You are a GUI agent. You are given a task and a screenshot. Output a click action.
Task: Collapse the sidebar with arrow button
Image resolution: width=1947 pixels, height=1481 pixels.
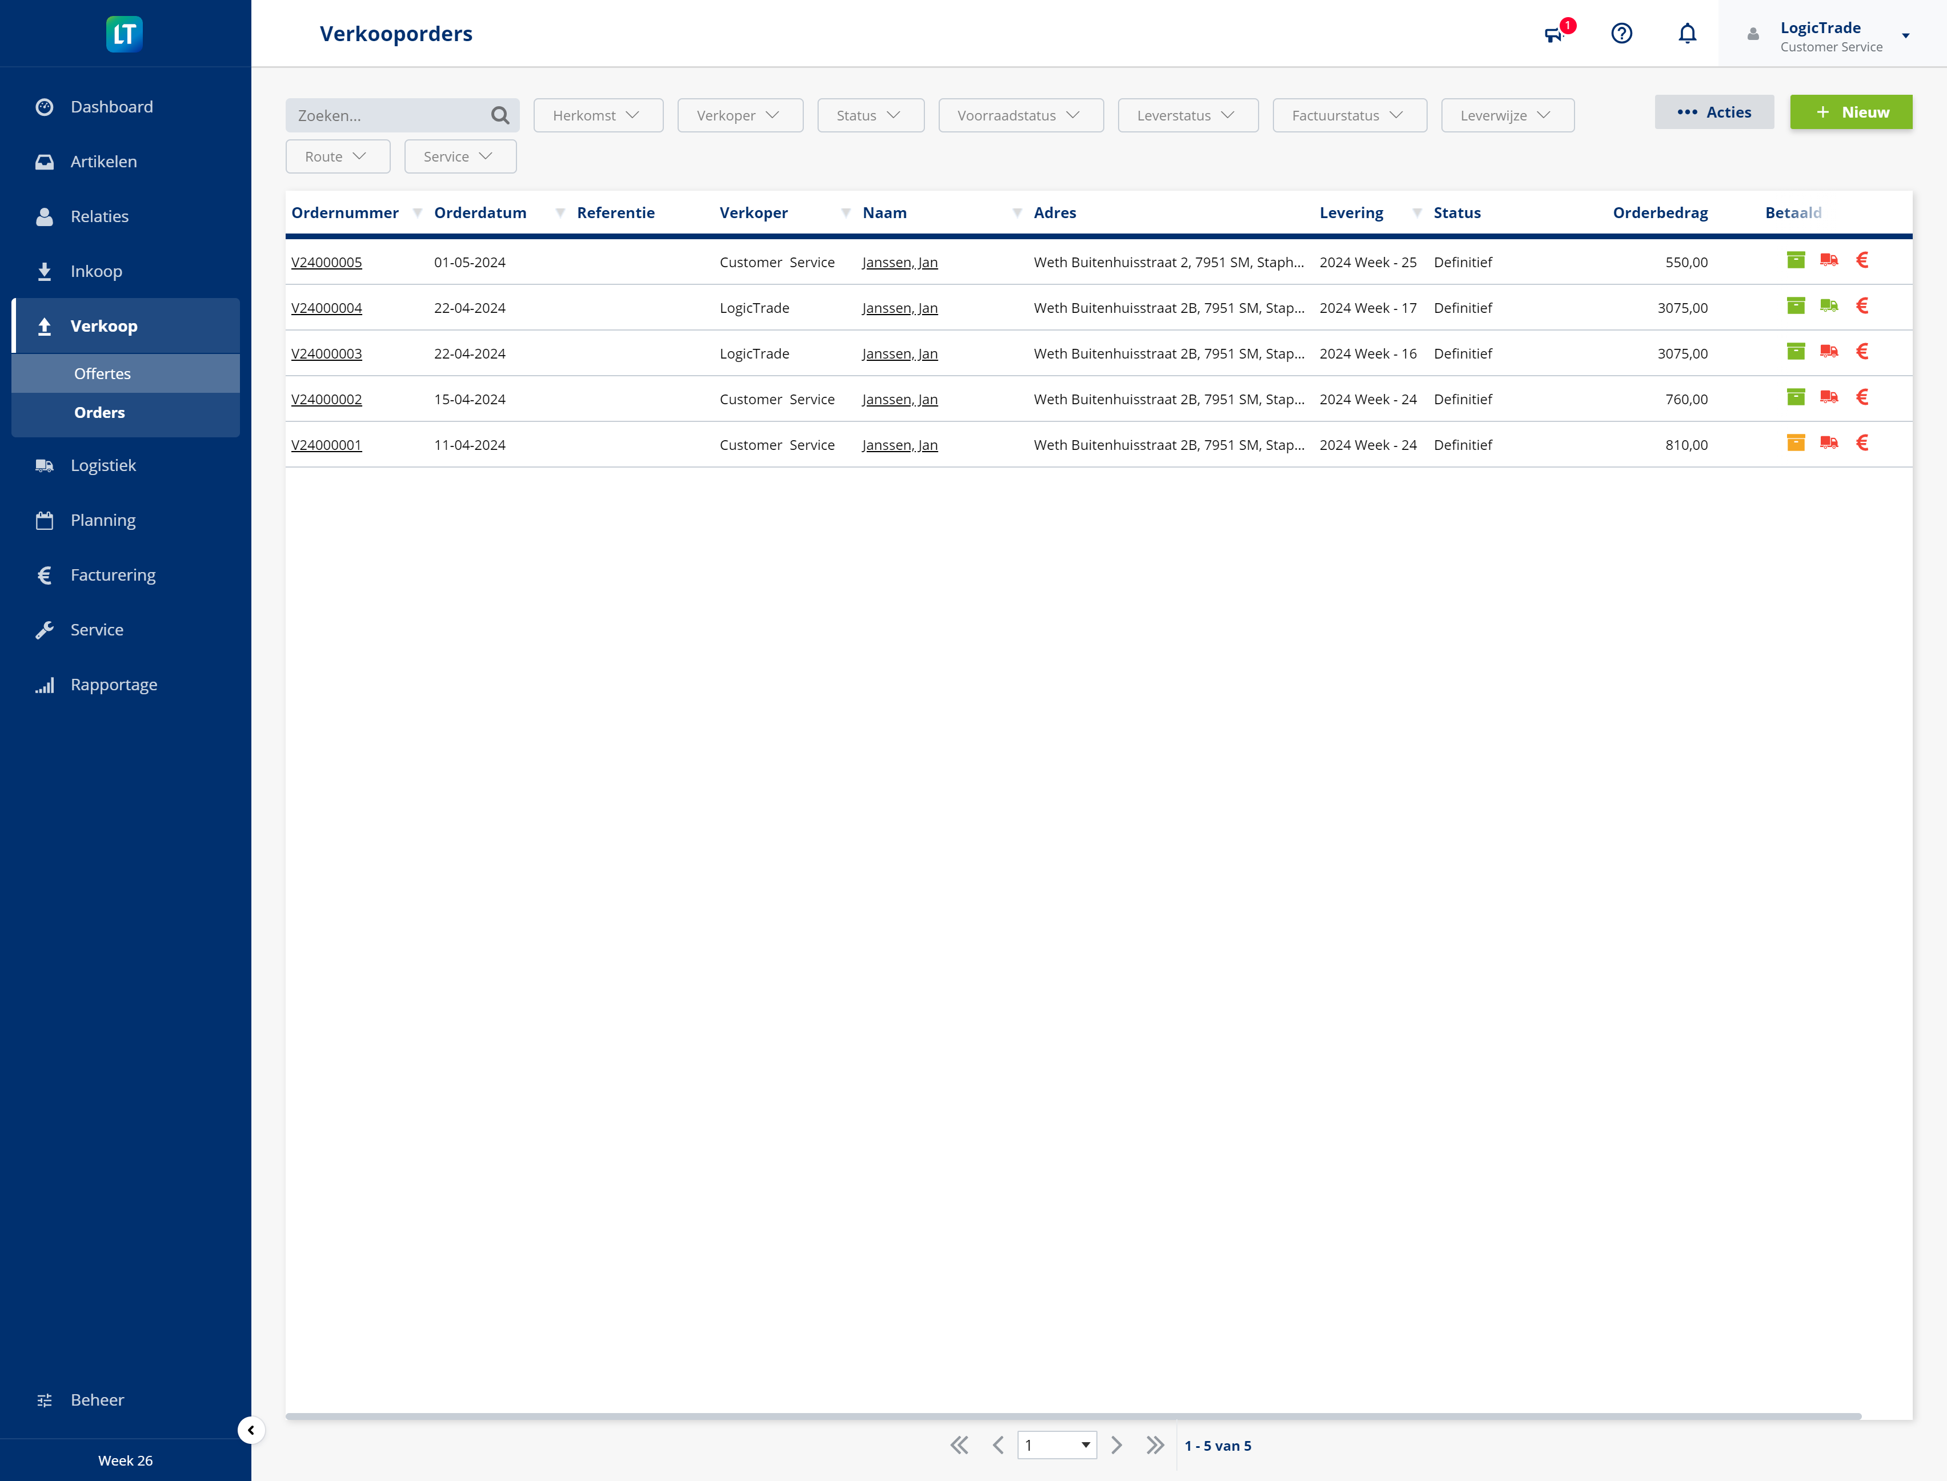click(251, 1430)
